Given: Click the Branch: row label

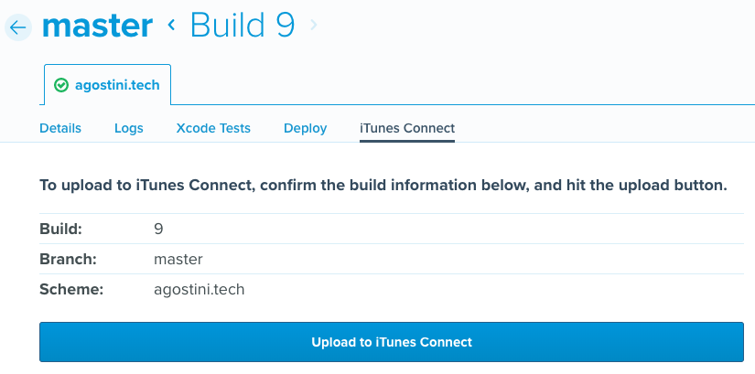Looking at the screenshot, I should 68,259.
